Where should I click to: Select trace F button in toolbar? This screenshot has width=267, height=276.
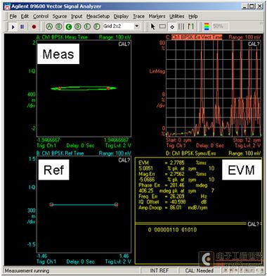tap(97, 27)
